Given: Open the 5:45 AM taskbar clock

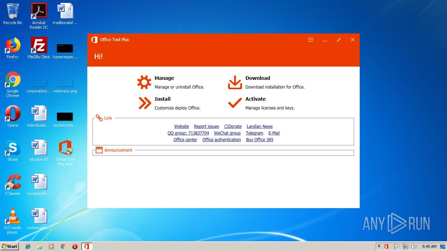Looking at the screenshot, I should (429, 246).
